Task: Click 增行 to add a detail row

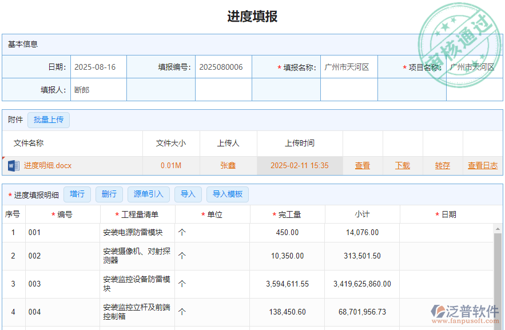Action: (77, 194)
